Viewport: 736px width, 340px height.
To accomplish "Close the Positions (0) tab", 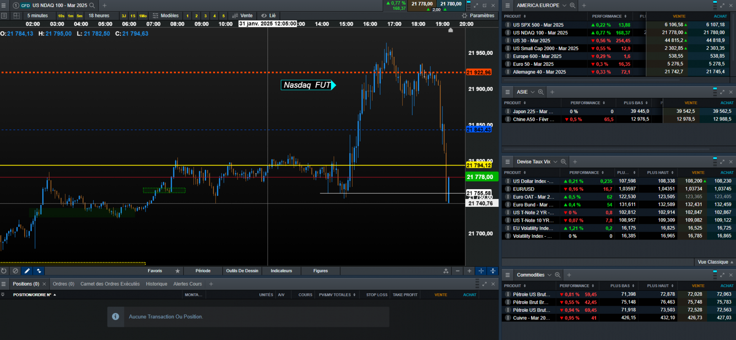I will pyautogui.click(x=44, y=284).
